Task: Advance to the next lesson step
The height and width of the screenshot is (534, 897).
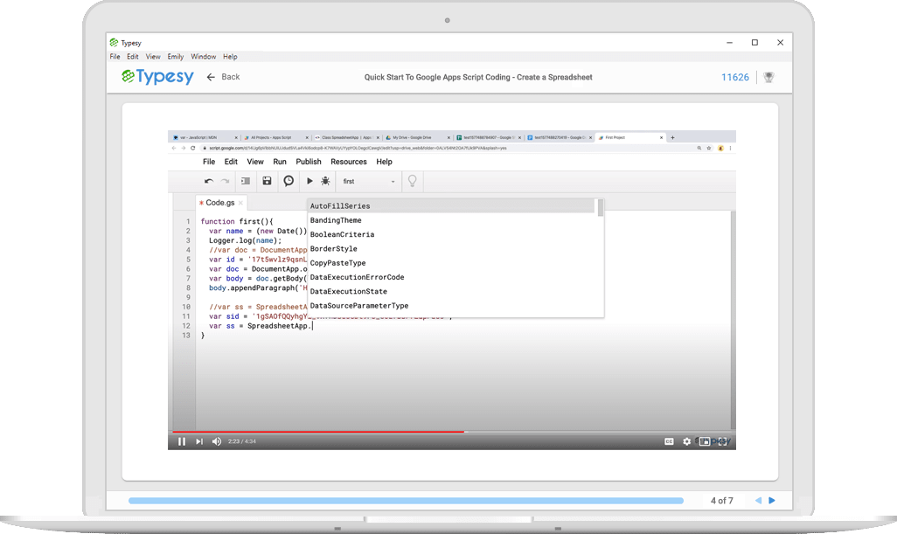Action: click(x=772, y=500)
